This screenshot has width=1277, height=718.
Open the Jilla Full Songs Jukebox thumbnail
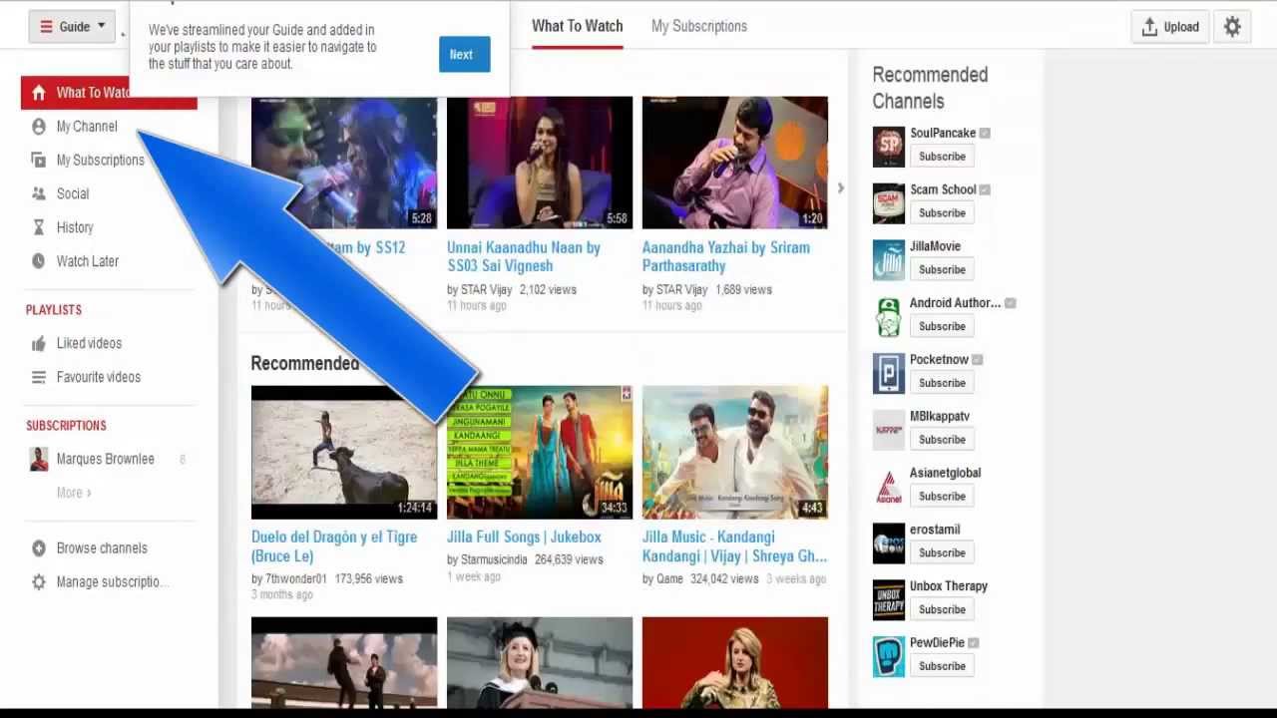click(540, 453)
